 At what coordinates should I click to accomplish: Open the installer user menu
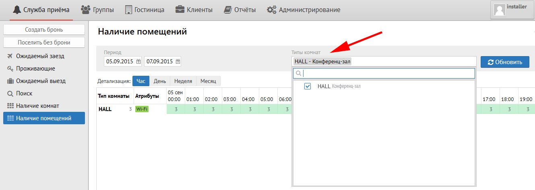(x=512, y=10)
